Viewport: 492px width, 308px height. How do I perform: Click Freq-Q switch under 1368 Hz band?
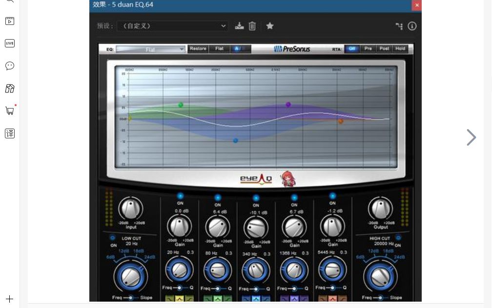tap(294, 288)
